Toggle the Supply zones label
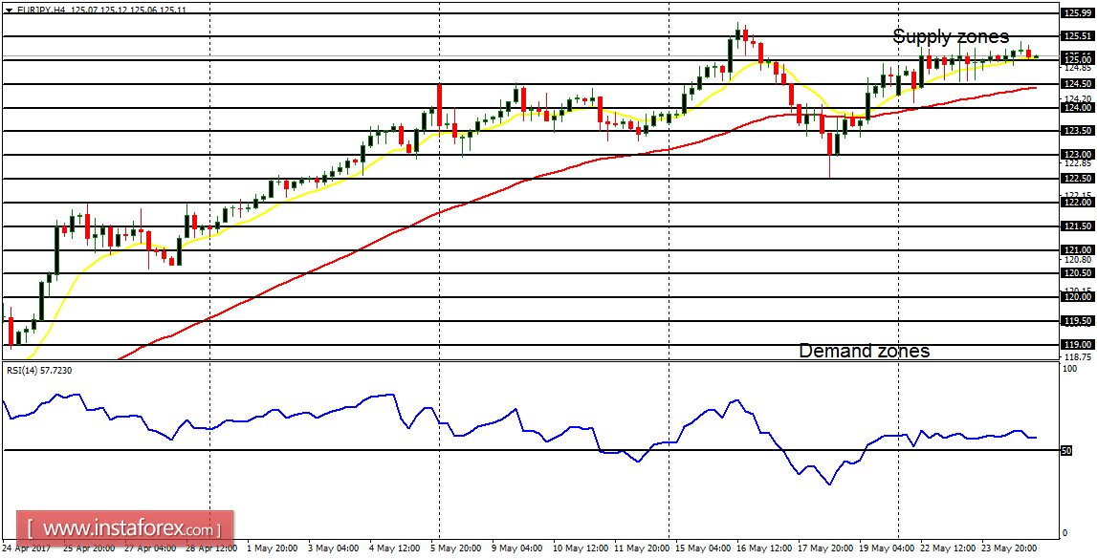 950,36
